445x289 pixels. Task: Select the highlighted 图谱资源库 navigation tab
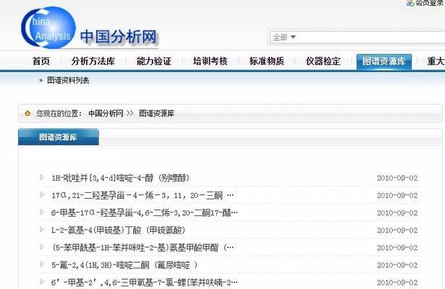click(384, 61)
